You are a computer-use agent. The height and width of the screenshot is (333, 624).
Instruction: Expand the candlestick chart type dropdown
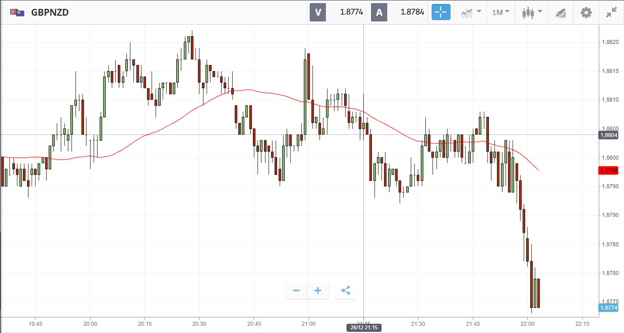pos(532,12)
